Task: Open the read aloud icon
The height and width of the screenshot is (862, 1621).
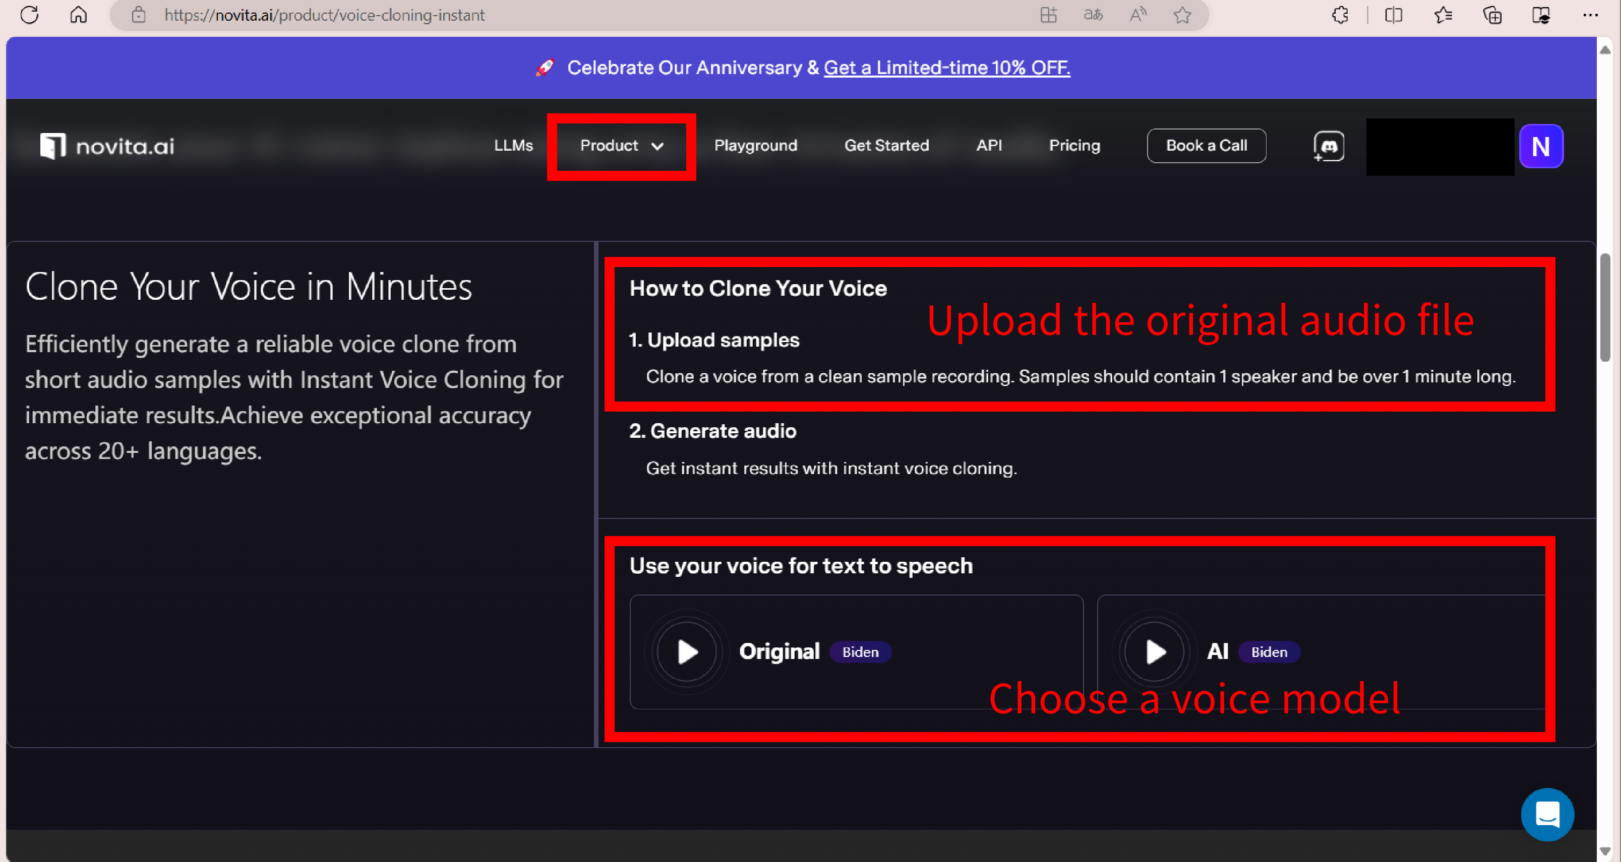Action: click(x=1137, y=15)
